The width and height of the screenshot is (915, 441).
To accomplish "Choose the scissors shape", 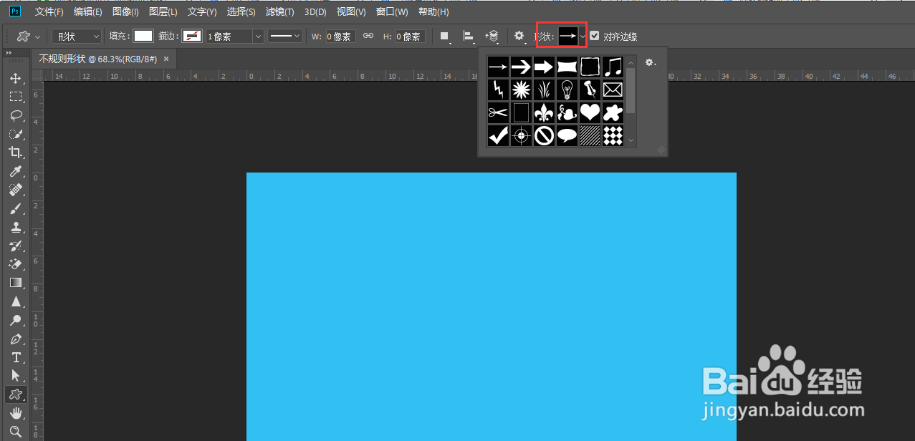I will pyautogui.click(x=498, y=112).
